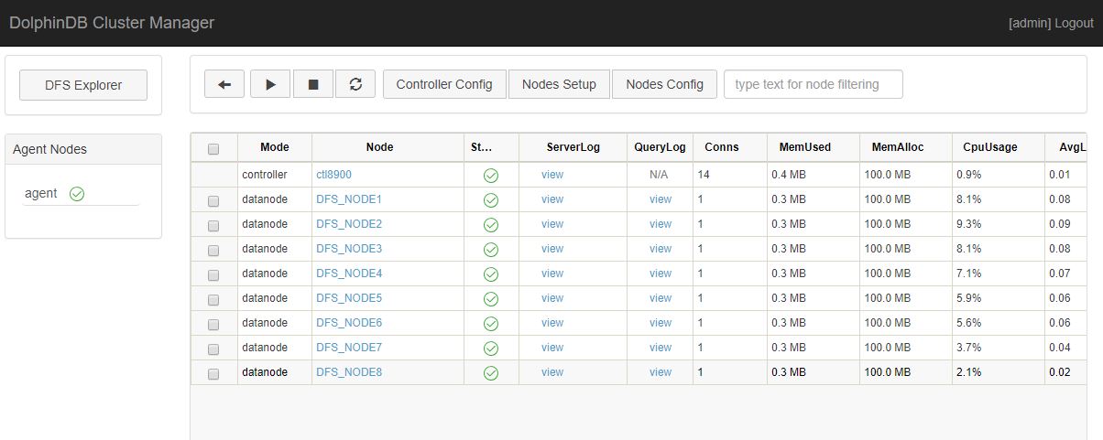Image resolution: width=1103 pixels, height=440 pixels.
Task: Check the DFS_NODE6 row checkbox
Action: click(x=213, y=324)
